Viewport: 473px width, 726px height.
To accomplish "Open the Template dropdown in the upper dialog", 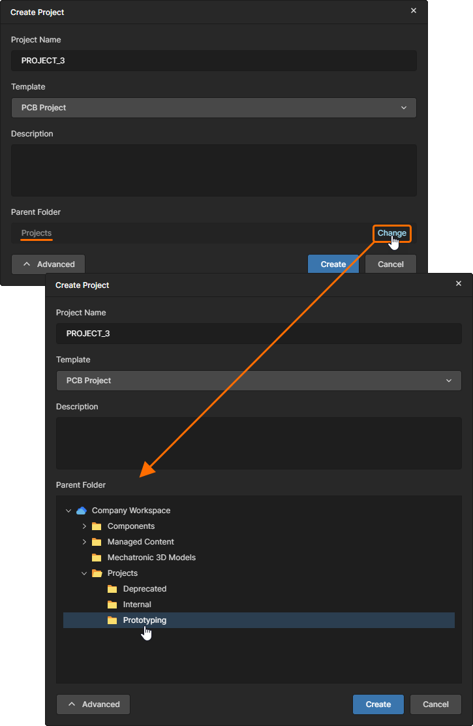I will click(213, 108).
